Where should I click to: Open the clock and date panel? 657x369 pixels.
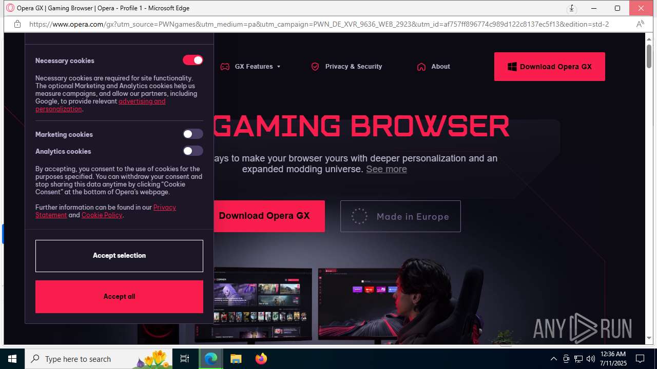tap(613, 359)
